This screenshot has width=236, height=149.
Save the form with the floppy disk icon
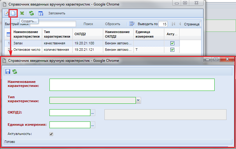[8, 71]
